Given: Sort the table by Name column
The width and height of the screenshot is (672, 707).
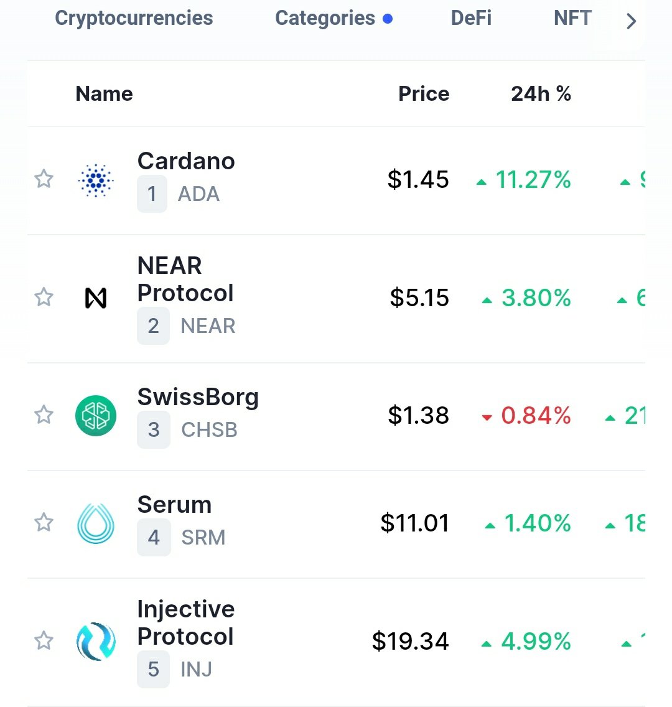Looking at the screenshot, I should tap(104, 94).
